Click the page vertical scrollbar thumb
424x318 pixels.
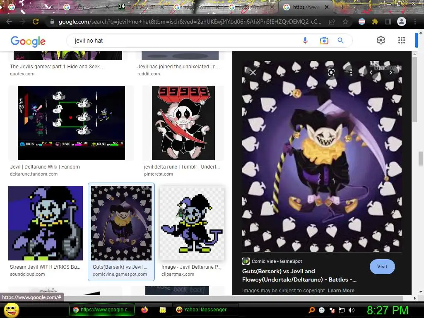click(x=421, y=159)
